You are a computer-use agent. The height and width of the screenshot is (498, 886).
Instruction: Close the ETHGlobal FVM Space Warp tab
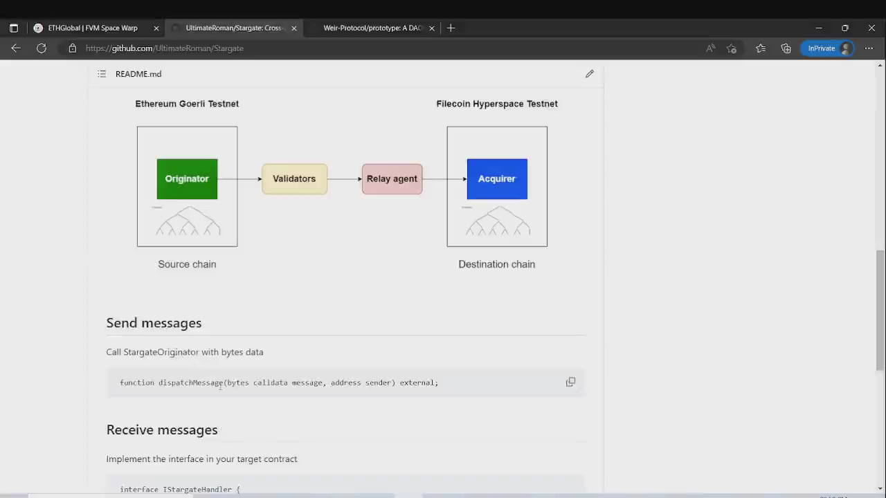[156, 28]
